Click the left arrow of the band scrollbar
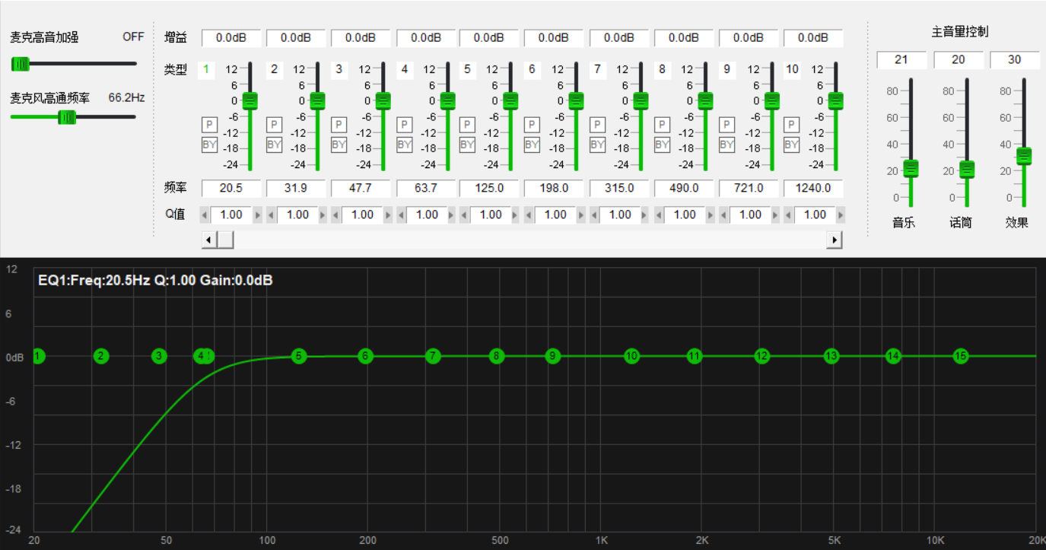Viewport: 1046px width, 550px height. click(x=208, y=240)
